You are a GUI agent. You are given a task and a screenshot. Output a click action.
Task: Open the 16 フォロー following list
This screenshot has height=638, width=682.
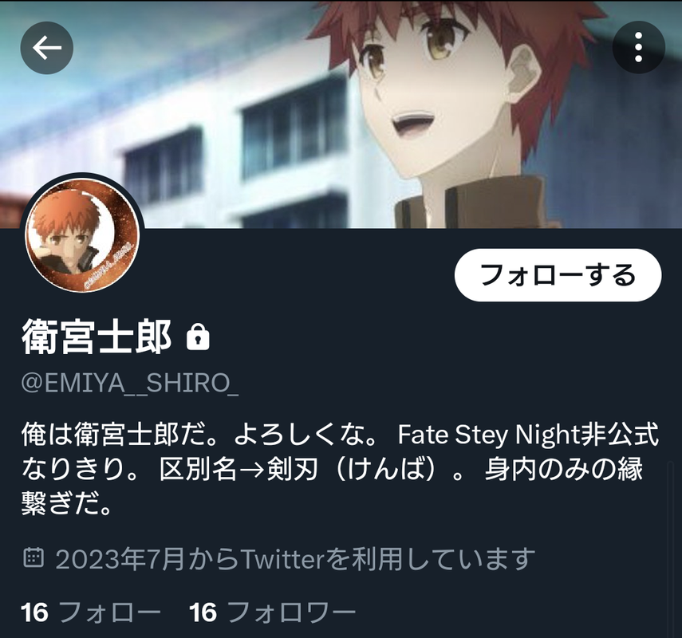coord(90,612)
